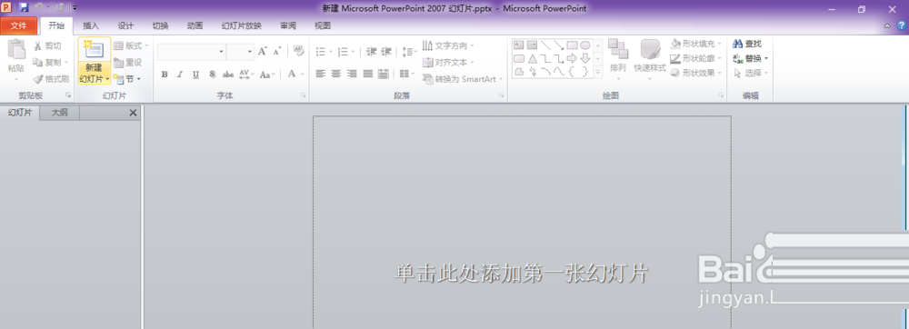Toggle text Shadow formatting
Viewport: 909px width, 329px height.
click(212, 75)
